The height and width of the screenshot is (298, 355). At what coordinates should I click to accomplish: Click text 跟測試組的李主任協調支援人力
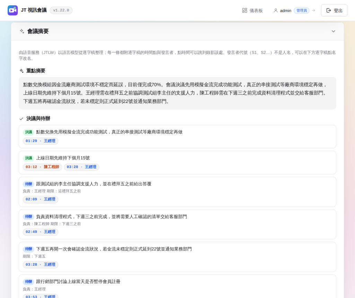(x=67, y=184)
